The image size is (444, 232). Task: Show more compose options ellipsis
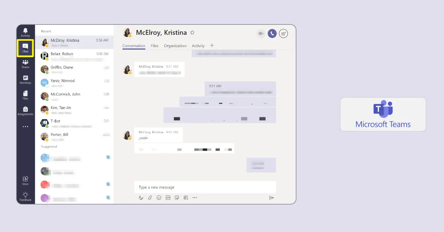[195, 198]
